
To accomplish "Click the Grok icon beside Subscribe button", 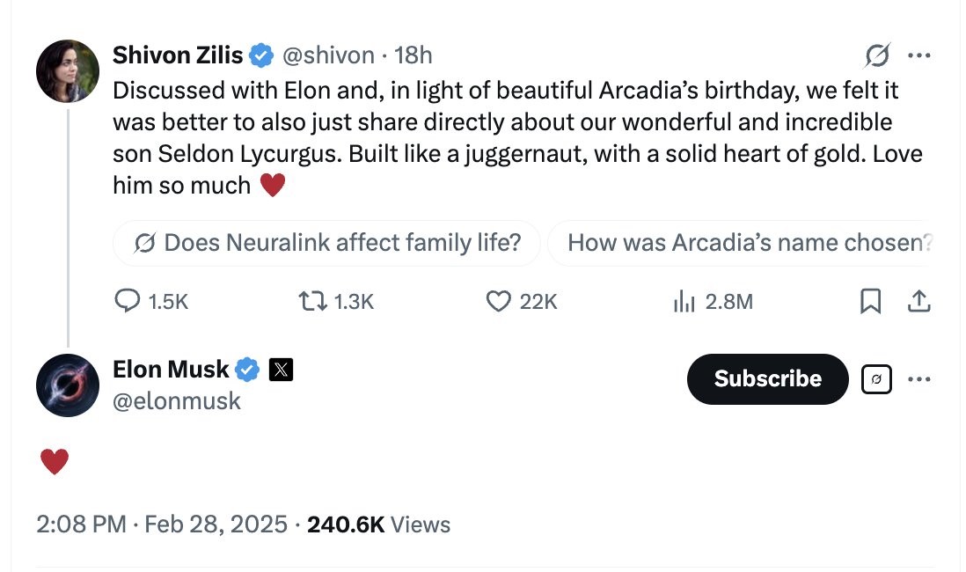I will coord(876,379).
